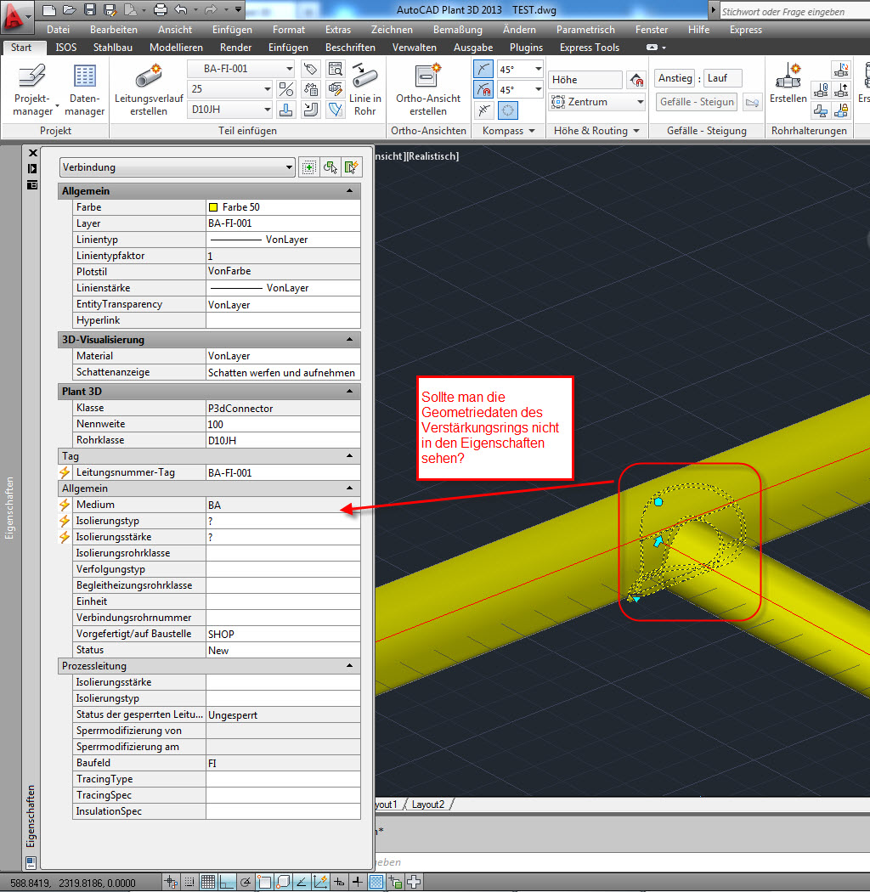Click the Save icon in quick access toolbar
Screen dimensions: 870x892
tap(90, 9)
